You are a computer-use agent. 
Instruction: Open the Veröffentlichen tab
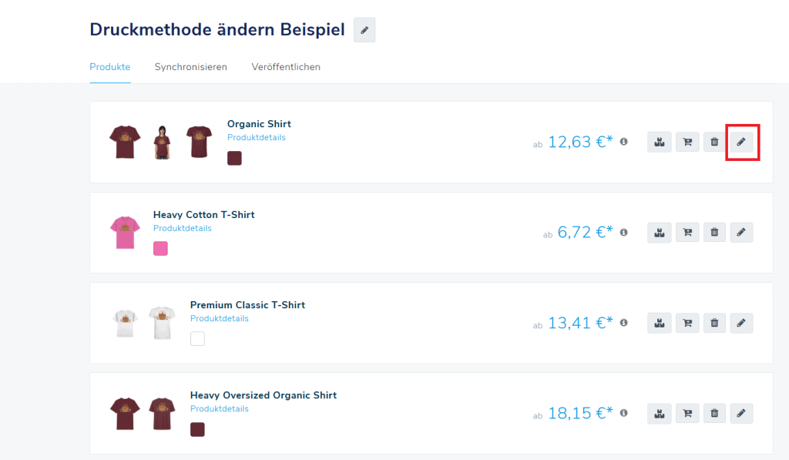tap(286, 67)
